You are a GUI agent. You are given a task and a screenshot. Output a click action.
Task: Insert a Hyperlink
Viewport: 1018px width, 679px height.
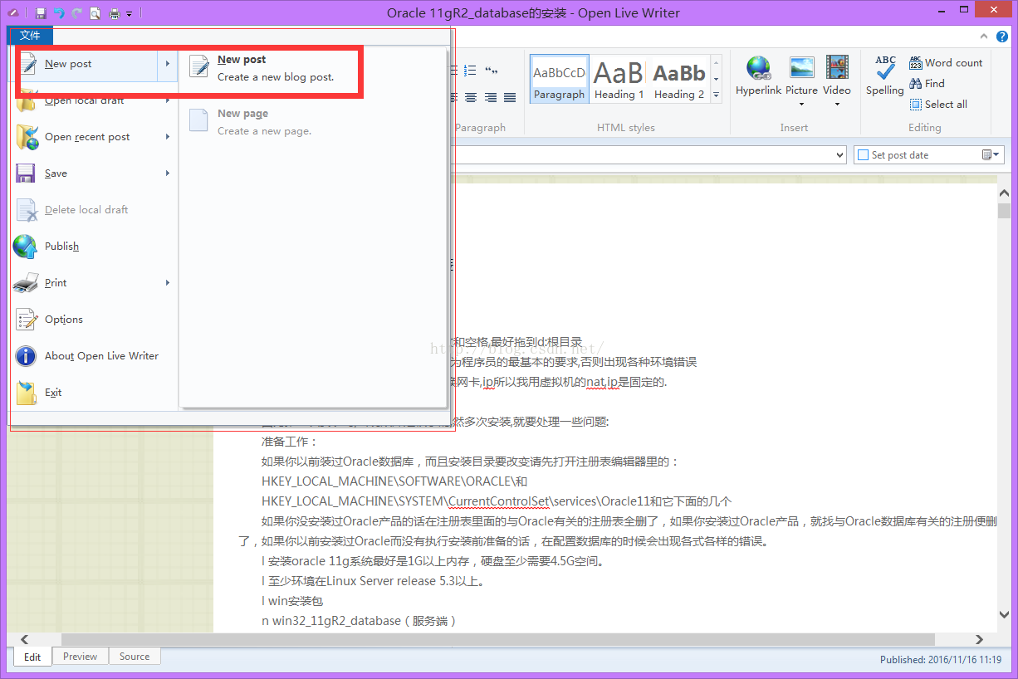pyautogui.click(x=758, y=77)
